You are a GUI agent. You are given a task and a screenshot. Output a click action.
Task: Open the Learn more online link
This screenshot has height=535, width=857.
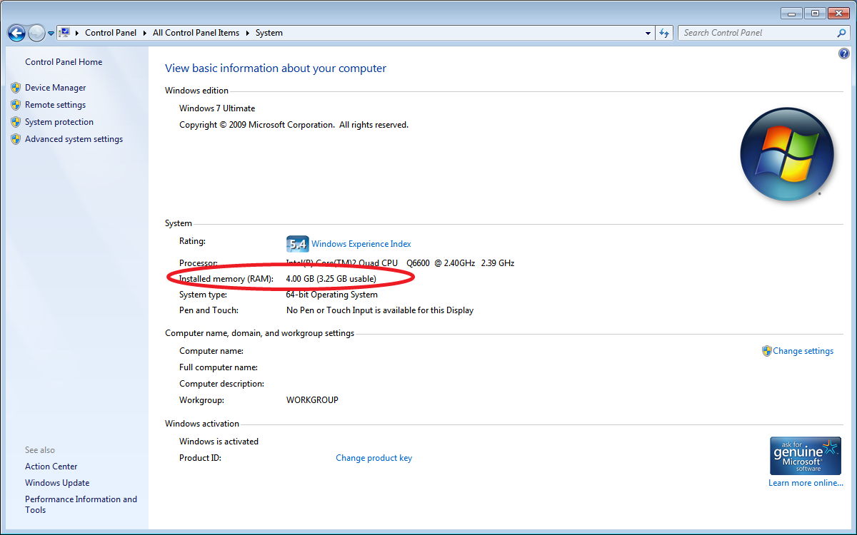pos(806,483)
